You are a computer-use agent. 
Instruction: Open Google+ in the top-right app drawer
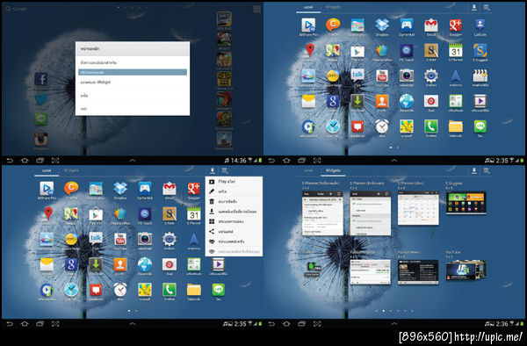point(455,25)
